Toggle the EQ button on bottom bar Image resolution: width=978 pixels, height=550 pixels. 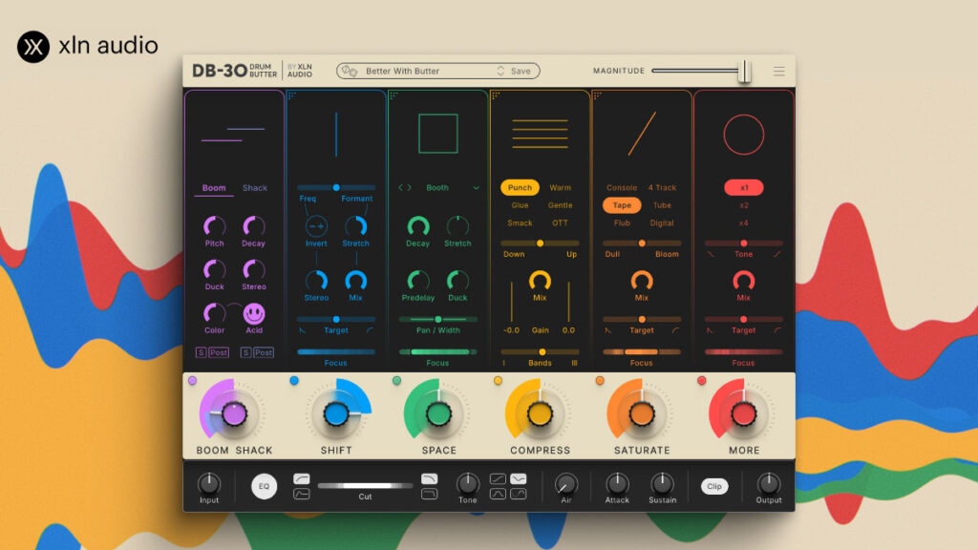[265, 486]
